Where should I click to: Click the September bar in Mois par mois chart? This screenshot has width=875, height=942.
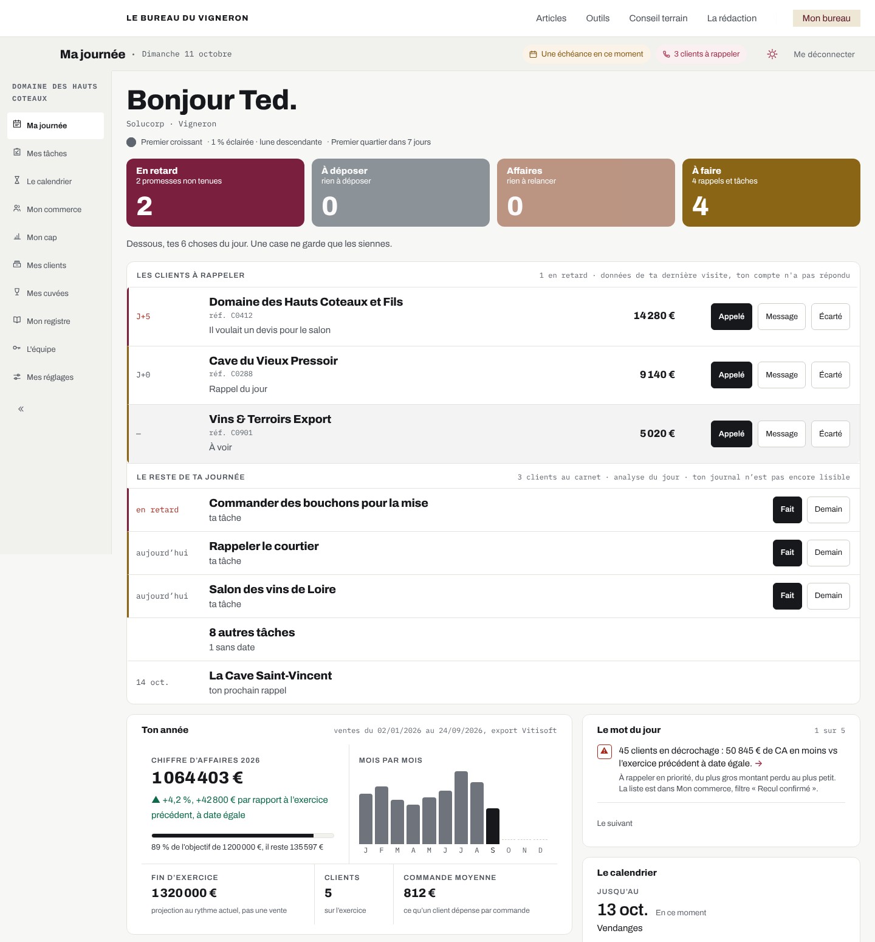click(493, 826)
